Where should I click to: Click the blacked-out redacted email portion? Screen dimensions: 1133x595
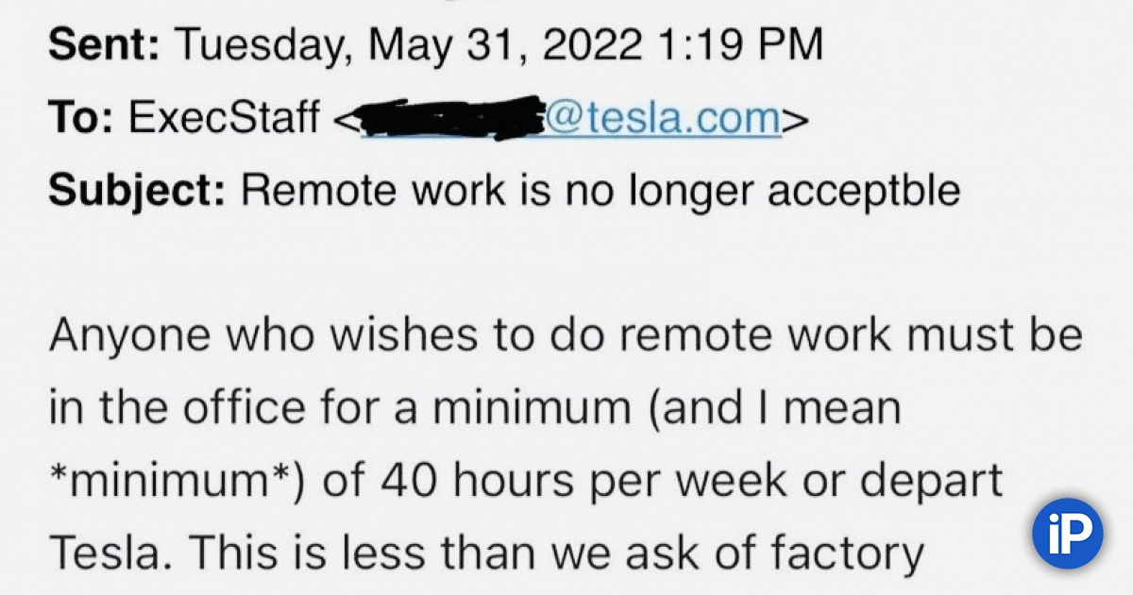449,119
